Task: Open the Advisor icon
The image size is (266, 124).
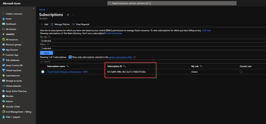Action: click(3, 101)
